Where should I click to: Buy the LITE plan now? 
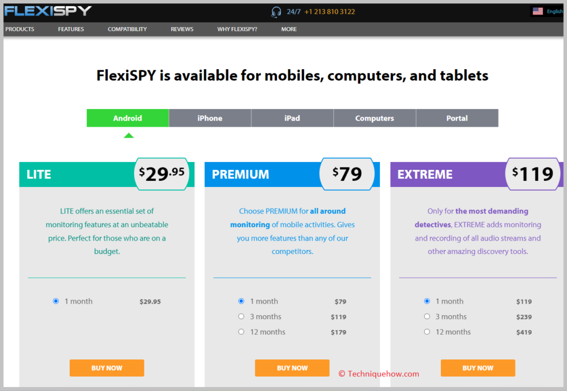coord(107,368)
